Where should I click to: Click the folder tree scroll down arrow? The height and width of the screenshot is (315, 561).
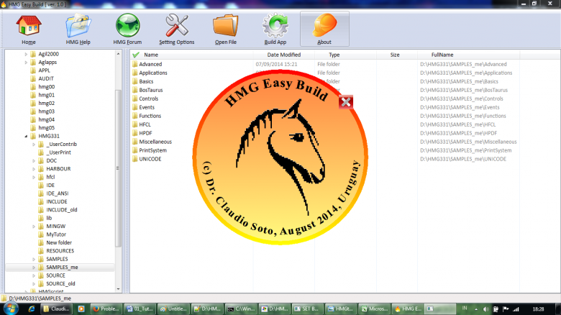[x=118, y=289]
